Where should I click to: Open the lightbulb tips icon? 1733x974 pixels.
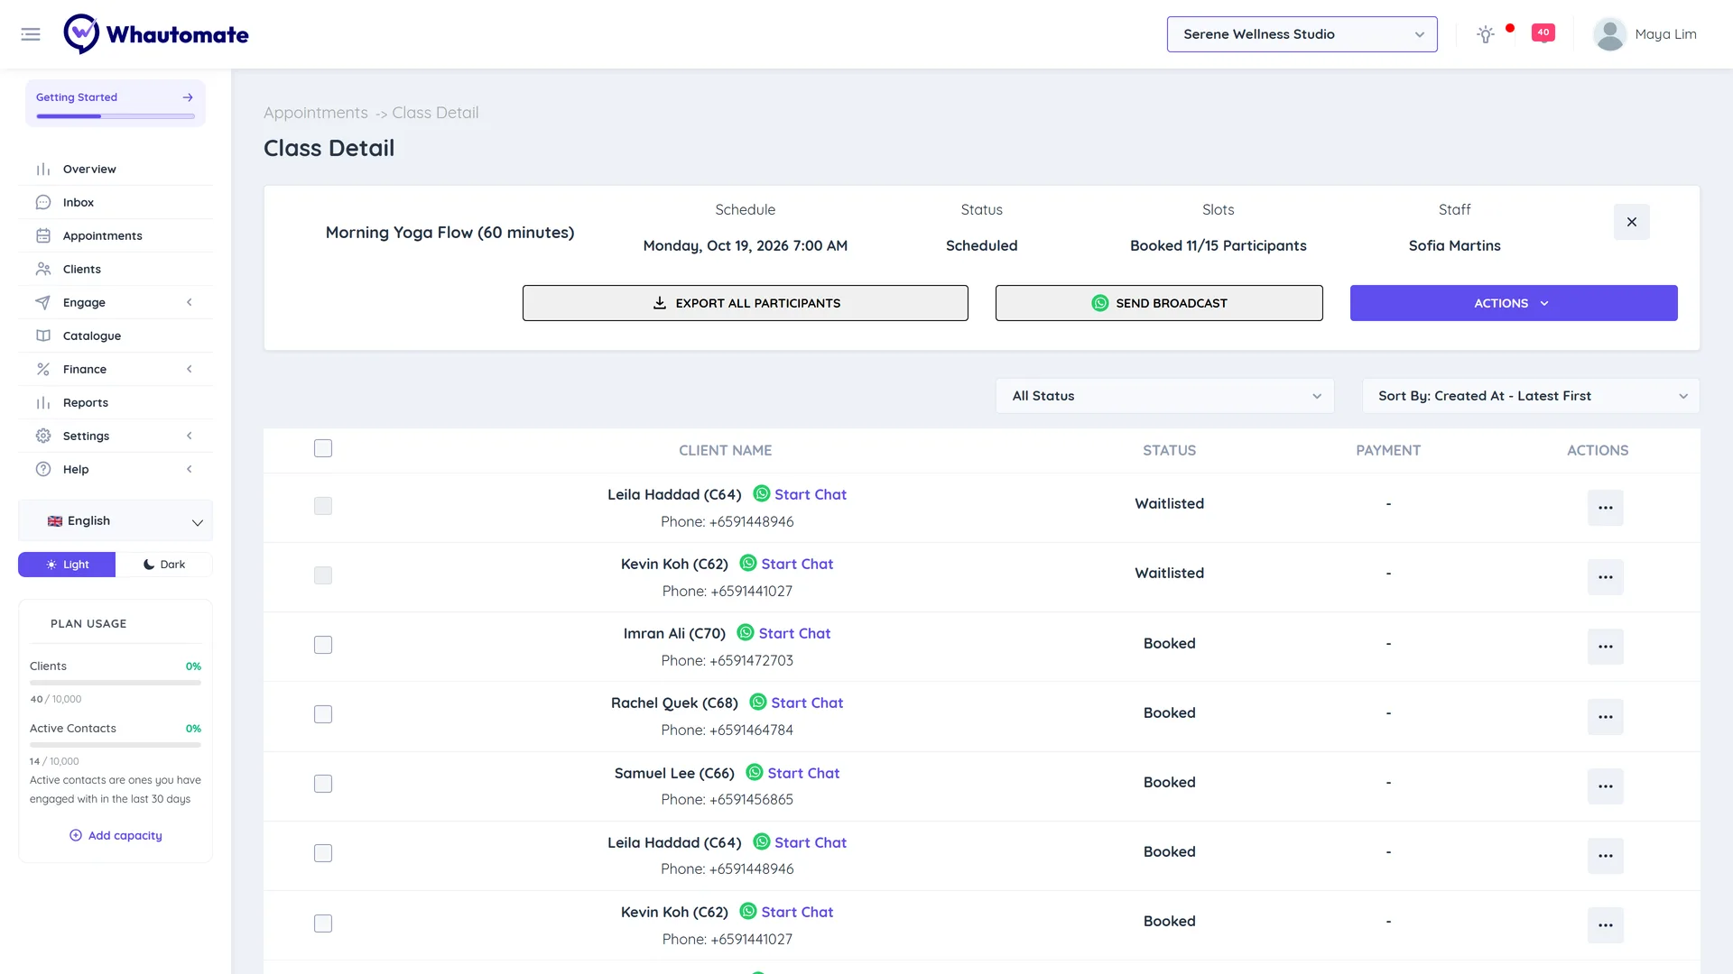point(1485,34)
